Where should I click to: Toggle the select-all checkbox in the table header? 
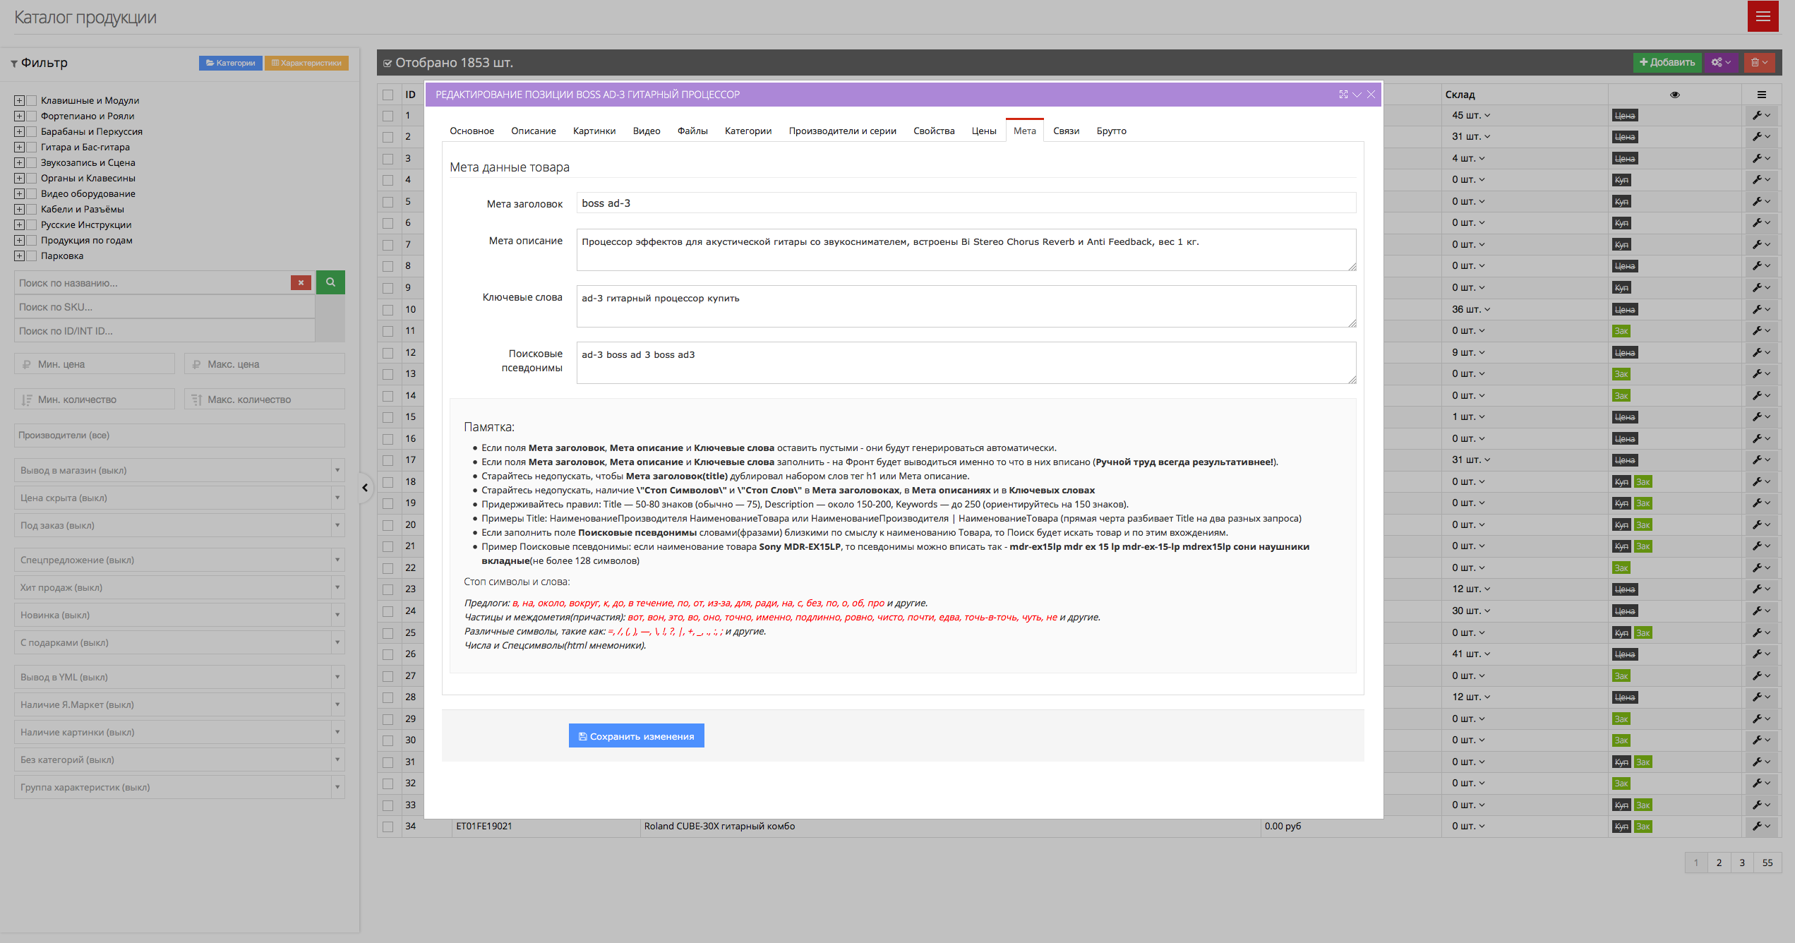[388, 95]
